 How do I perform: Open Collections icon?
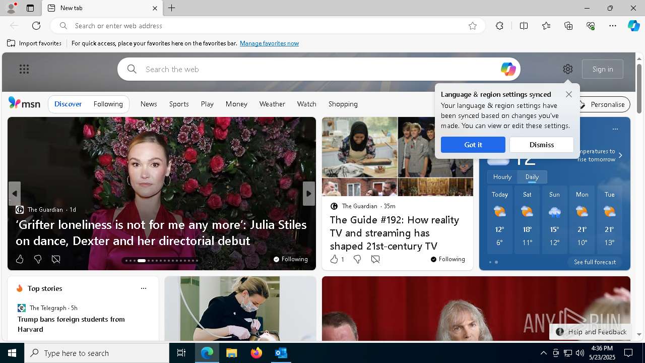pos(569,26)
